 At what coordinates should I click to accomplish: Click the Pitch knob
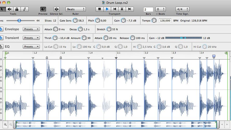pos(98,21)
